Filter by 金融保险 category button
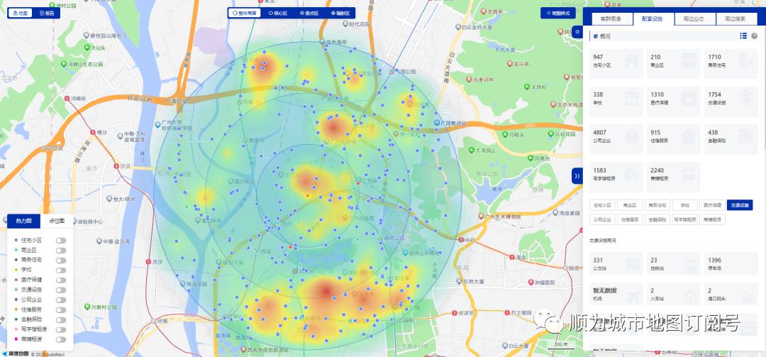 pyautogui.click(x=657, y=219)
